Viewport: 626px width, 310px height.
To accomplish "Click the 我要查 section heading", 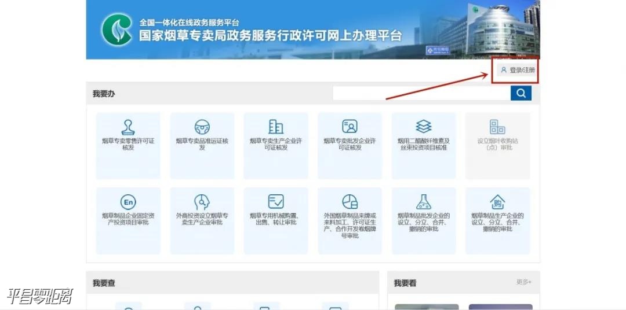I will coord(104,283).
